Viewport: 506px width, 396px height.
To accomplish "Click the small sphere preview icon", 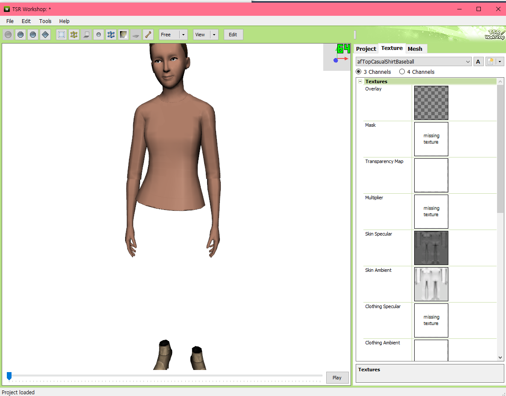I will [99, 35].
